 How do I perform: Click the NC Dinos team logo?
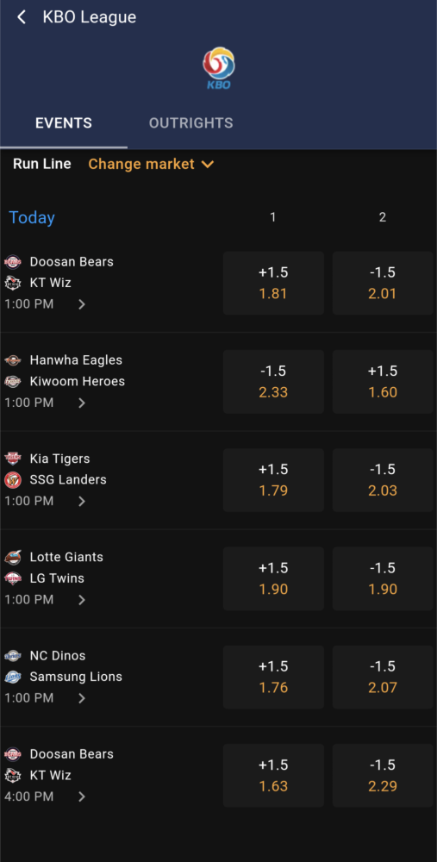[13, 655]
